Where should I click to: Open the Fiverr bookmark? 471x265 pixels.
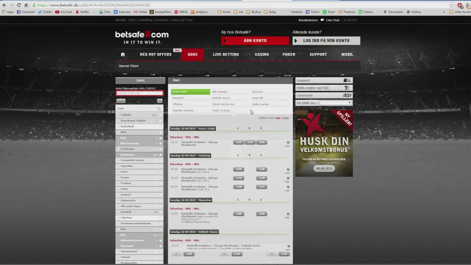329,12
